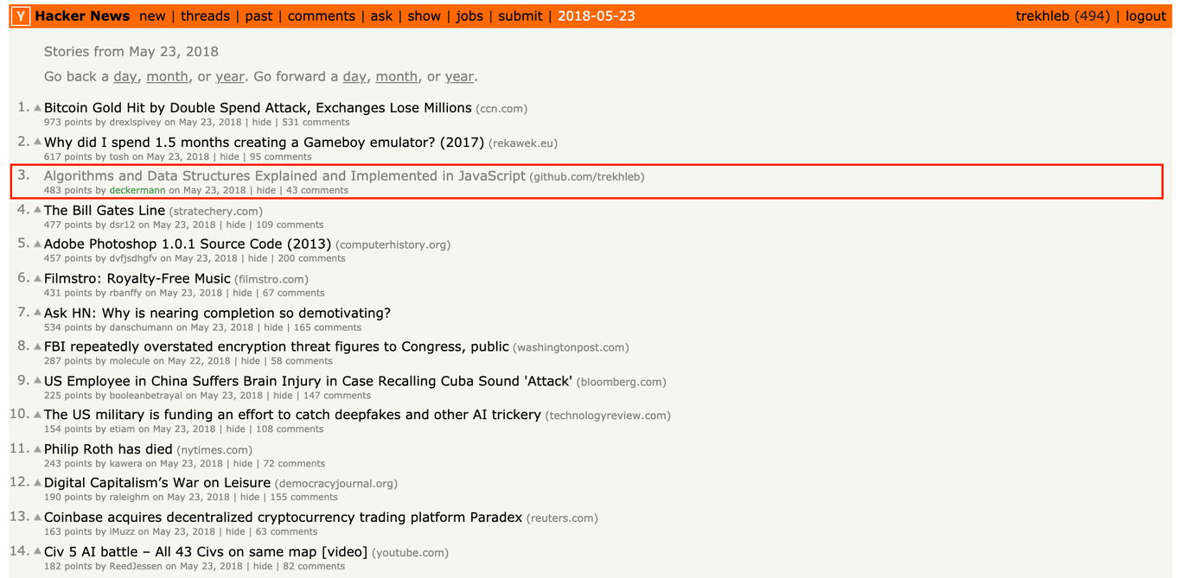Hide the Digital Capitalism's War on Leisure story

[250, 498]
